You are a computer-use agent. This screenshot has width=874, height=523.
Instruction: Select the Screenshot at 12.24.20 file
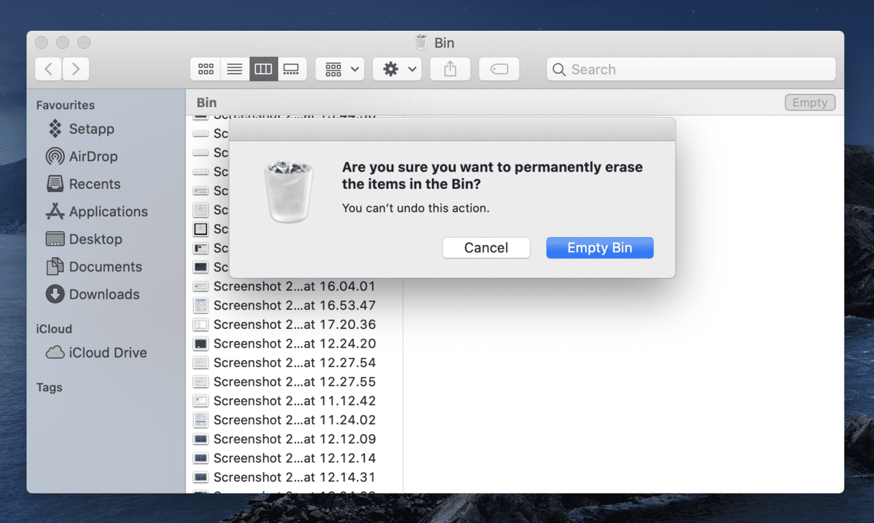294,343
